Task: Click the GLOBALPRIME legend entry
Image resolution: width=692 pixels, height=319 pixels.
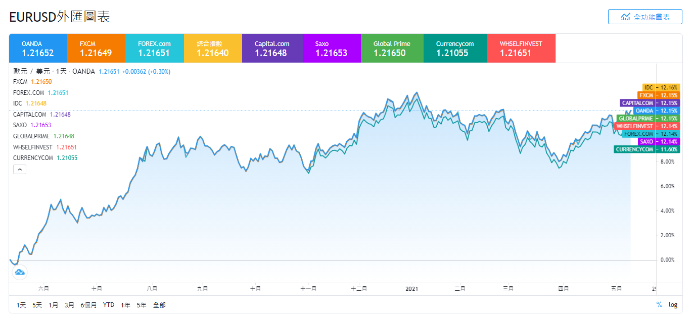Action: [44, 136]
